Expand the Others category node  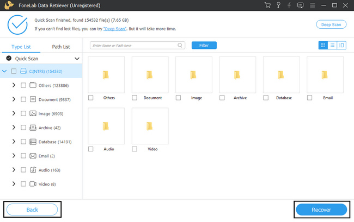[x=14, y=85]
